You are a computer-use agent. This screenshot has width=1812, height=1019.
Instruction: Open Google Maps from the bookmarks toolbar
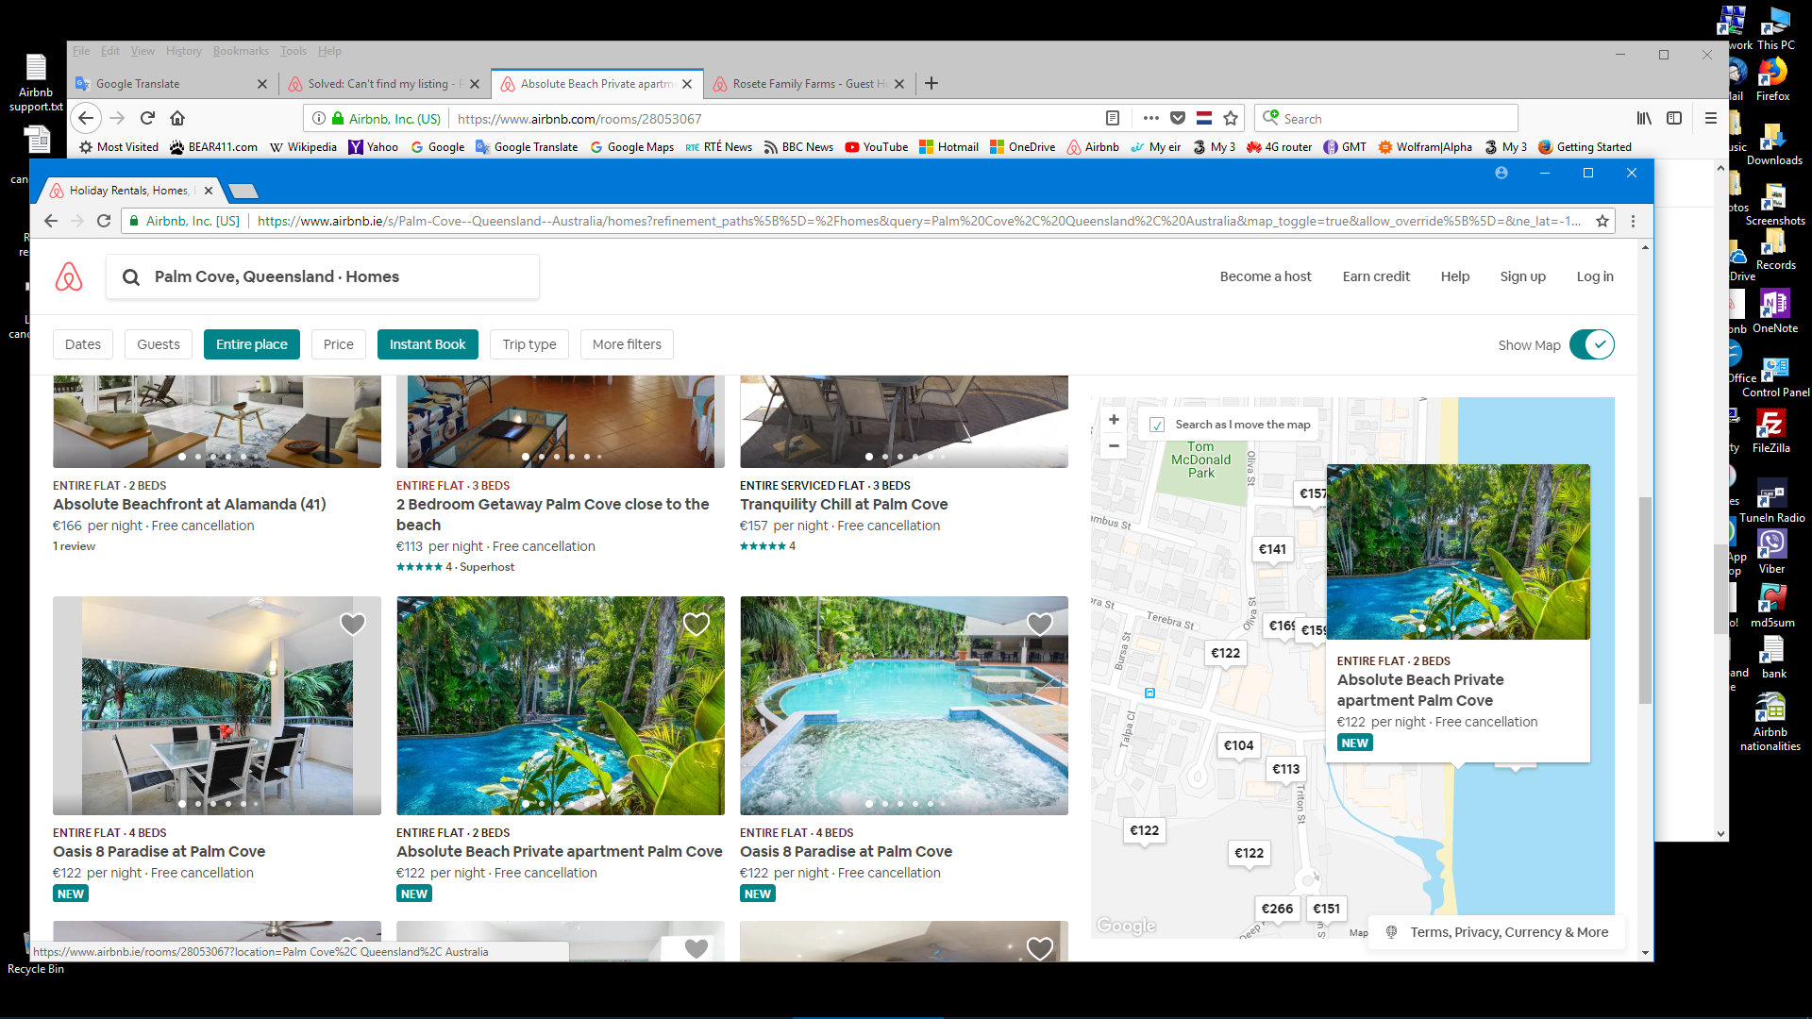click(631, 147)
